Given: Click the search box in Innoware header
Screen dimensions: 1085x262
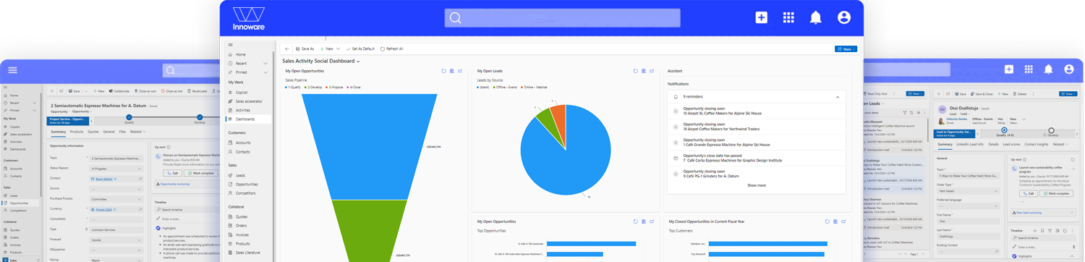Looking at the screenshot, I should (x=562, y=17).
